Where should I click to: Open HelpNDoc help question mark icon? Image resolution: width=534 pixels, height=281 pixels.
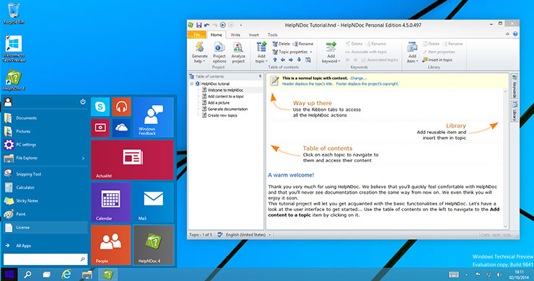(515, 34)
